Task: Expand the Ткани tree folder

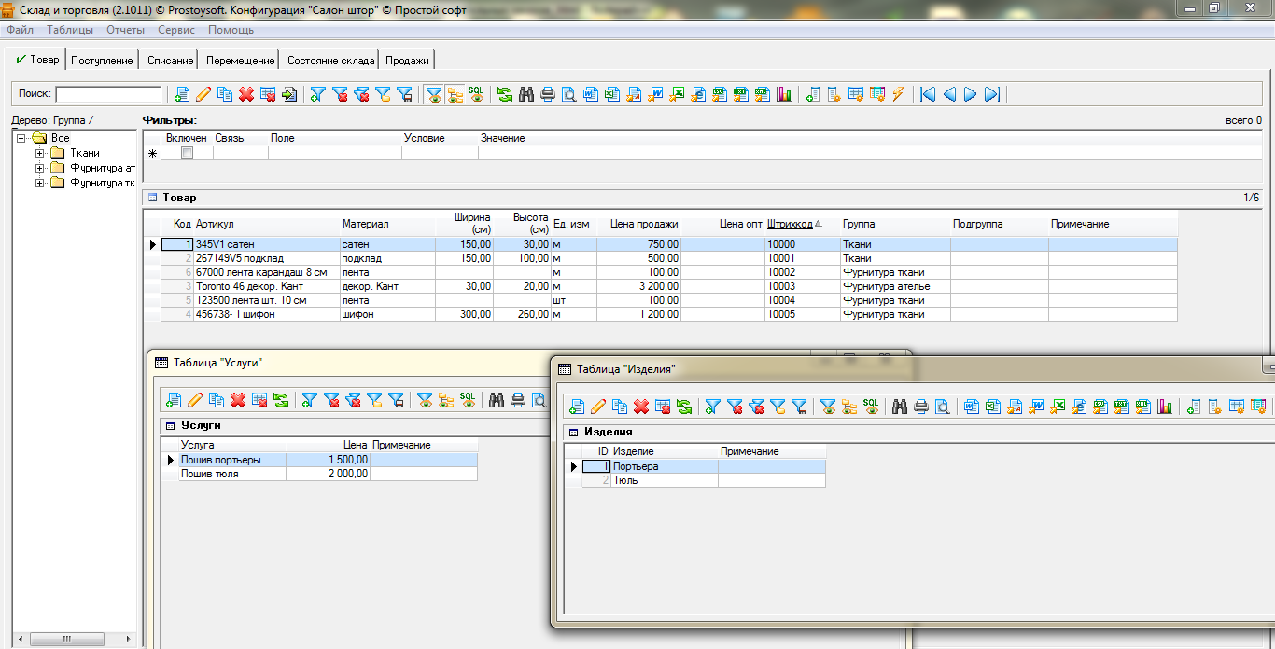Action: [x=40, y=153]
